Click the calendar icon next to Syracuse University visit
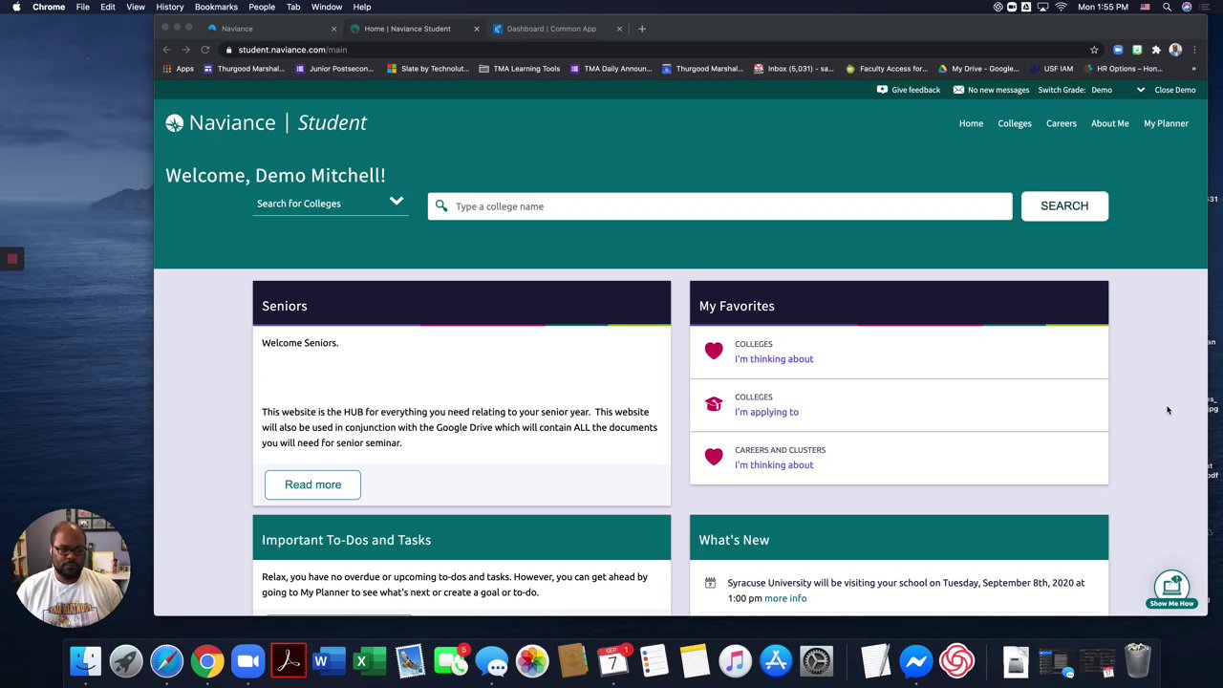Screen dimensions: 1223x688 point(710,583)
